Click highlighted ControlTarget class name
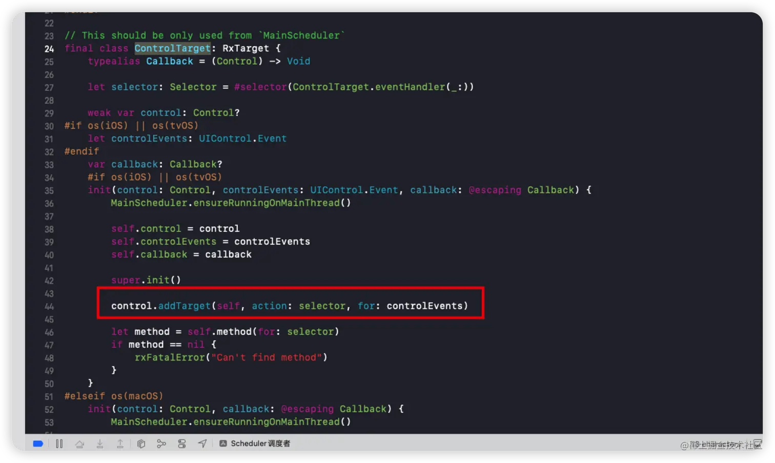 tap(173, 48)
